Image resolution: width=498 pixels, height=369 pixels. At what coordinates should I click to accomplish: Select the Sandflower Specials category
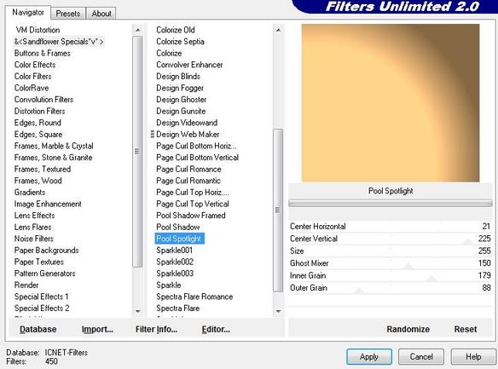click(59, 42)
